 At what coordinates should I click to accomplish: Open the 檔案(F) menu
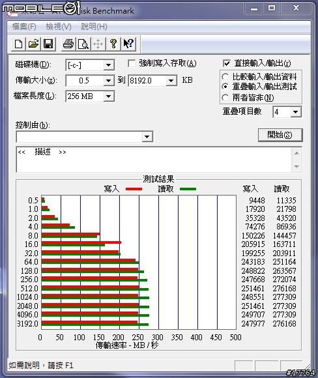click(24, 27)
